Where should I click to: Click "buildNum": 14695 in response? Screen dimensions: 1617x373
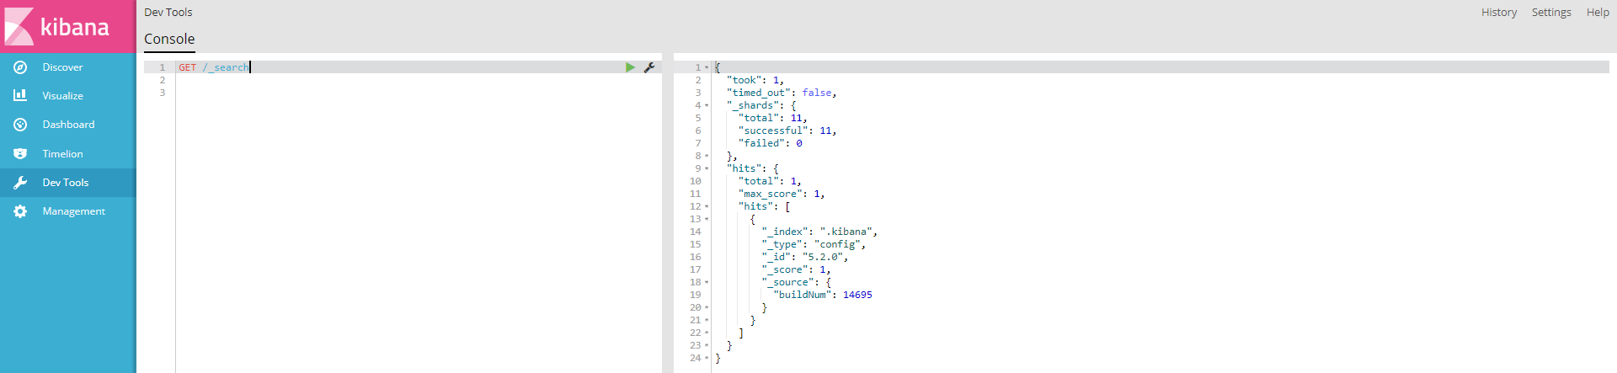point(823,295)
